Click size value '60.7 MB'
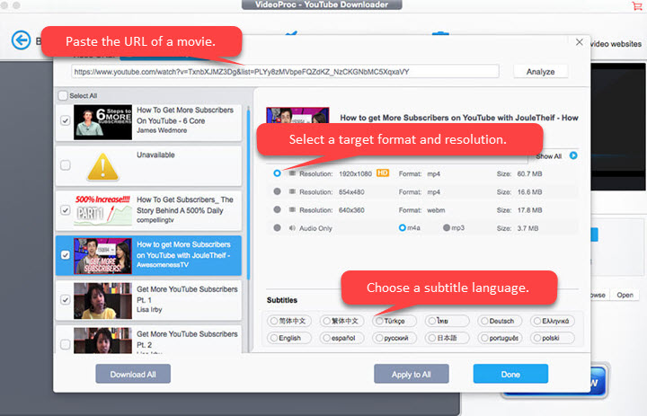647x416 pixels. tap(529, 173)
